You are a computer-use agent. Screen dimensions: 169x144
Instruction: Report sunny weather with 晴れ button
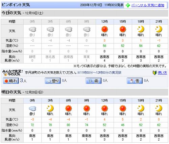(x=11, y=81)
